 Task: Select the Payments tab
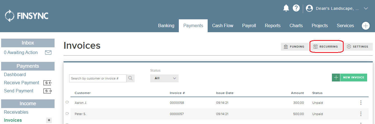[193, 25]
